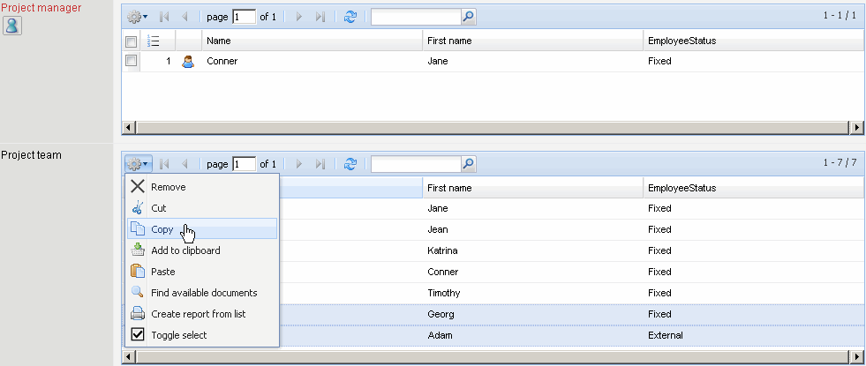Click the Project manager search input field
Viewport: 866px width, 366px height.
pyautogui.click(x=415, y=17)
